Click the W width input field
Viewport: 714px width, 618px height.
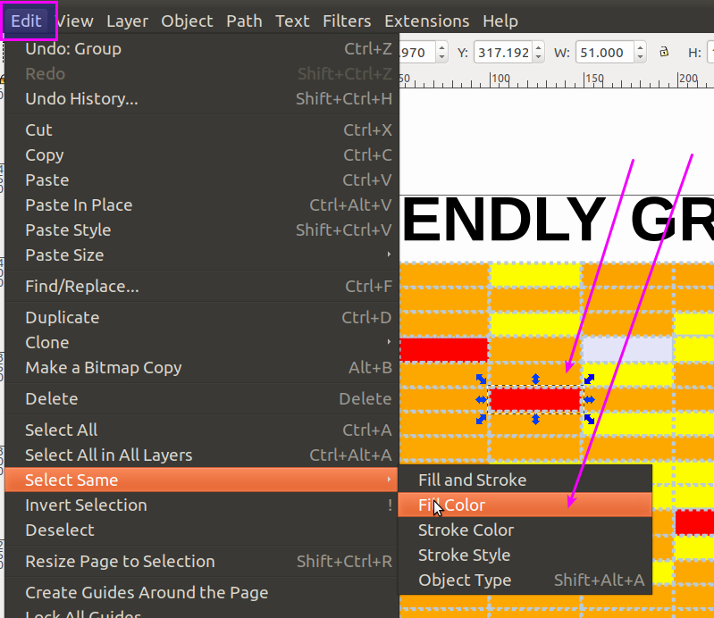604,53
